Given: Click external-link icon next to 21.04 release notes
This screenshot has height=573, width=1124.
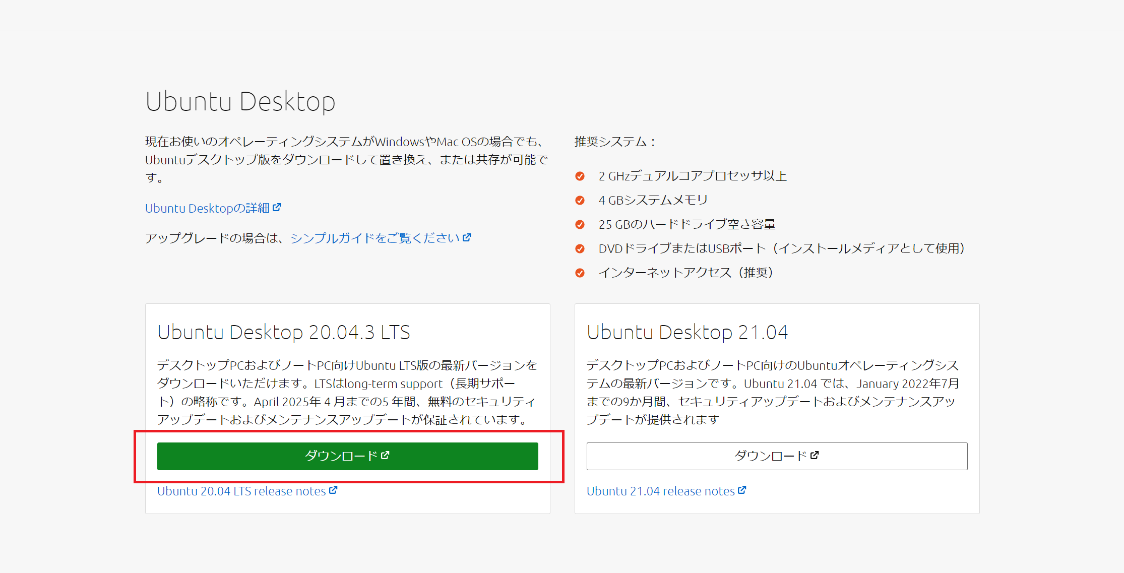Looking at the screenshot, I should point(742,490).
